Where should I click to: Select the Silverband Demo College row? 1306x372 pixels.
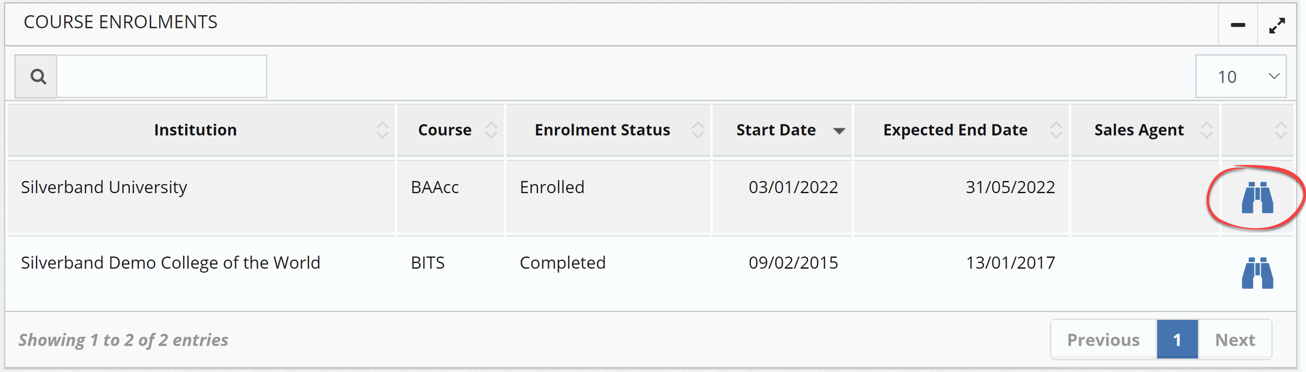(x=170, y=263)
